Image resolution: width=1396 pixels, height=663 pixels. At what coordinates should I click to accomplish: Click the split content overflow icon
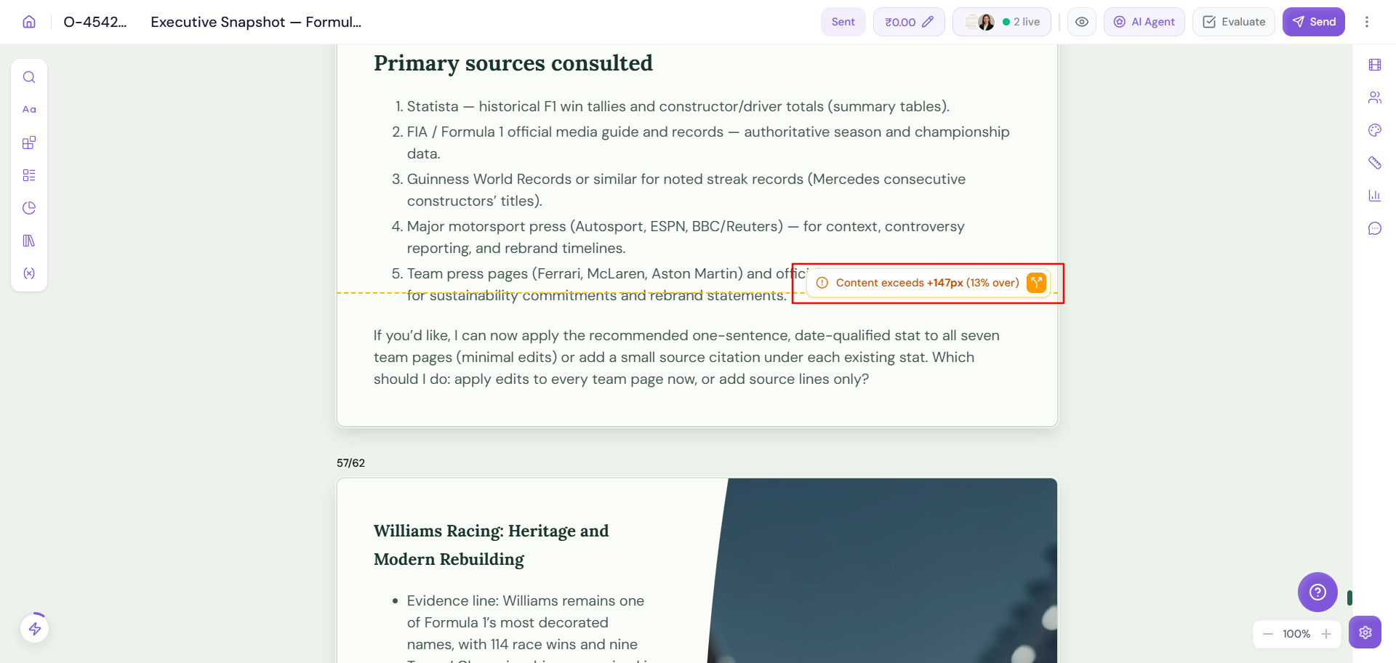pyautogui.click(x=1036, y=283)
